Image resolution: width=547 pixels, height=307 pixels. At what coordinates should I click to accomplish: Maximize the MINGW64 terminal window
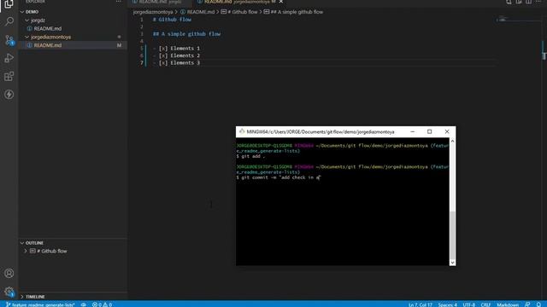pyautogui.click(x=429, y=131)
